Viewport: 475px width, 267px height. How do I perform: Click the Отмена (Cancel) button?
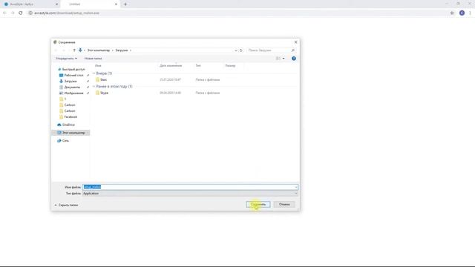pyautogui.click(x=284, y=205)
